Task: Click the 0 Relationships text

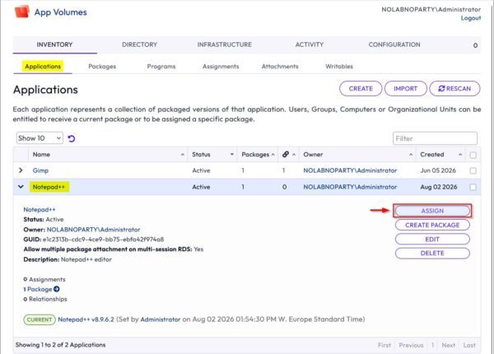Action: (45, 299)
